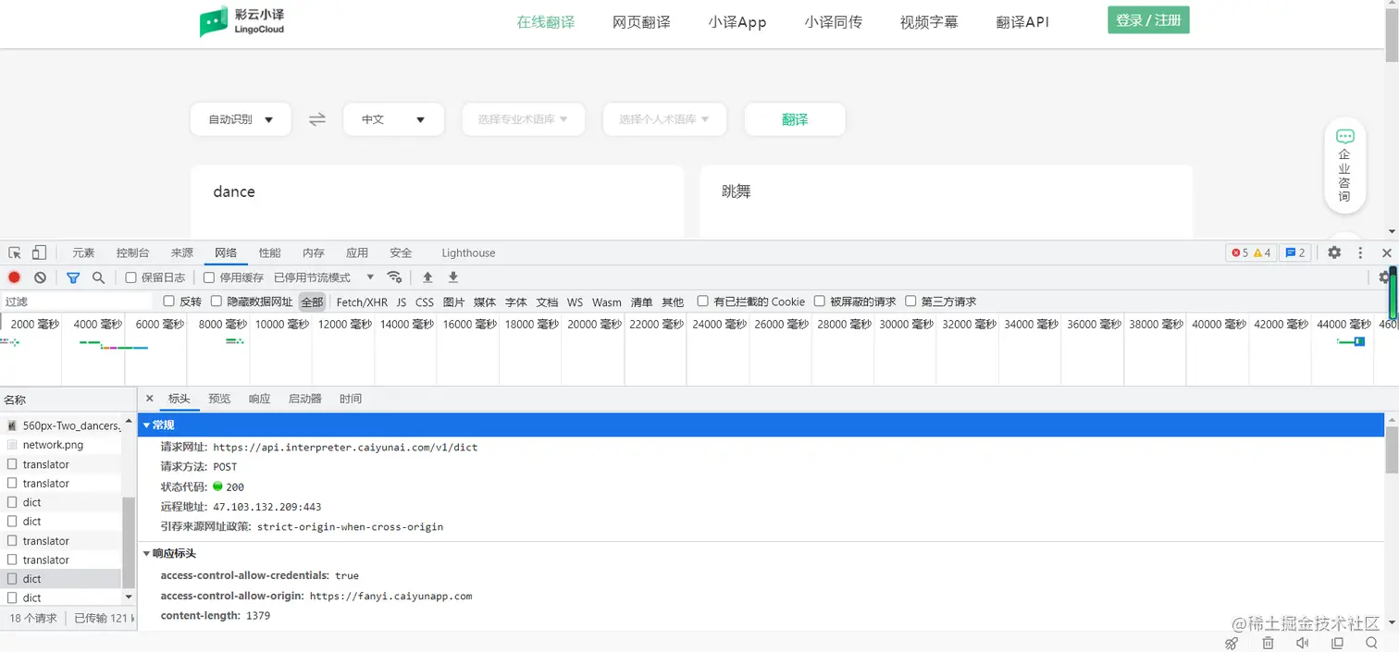Open the Lighthouse tab

click(468, 252)
